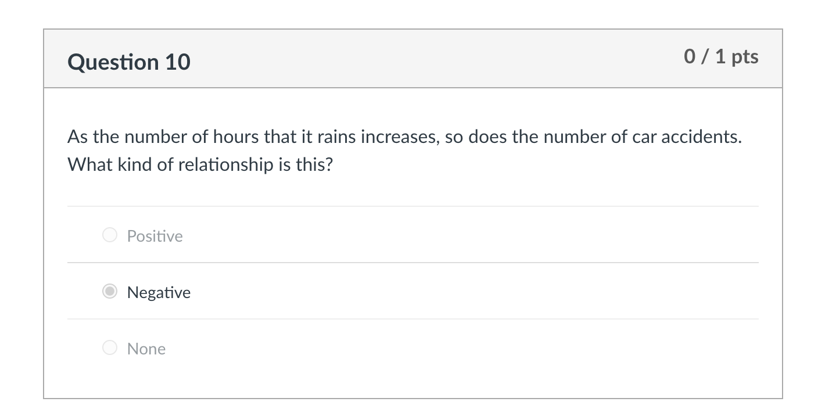Select the Positive radio button

coord(110,235)
